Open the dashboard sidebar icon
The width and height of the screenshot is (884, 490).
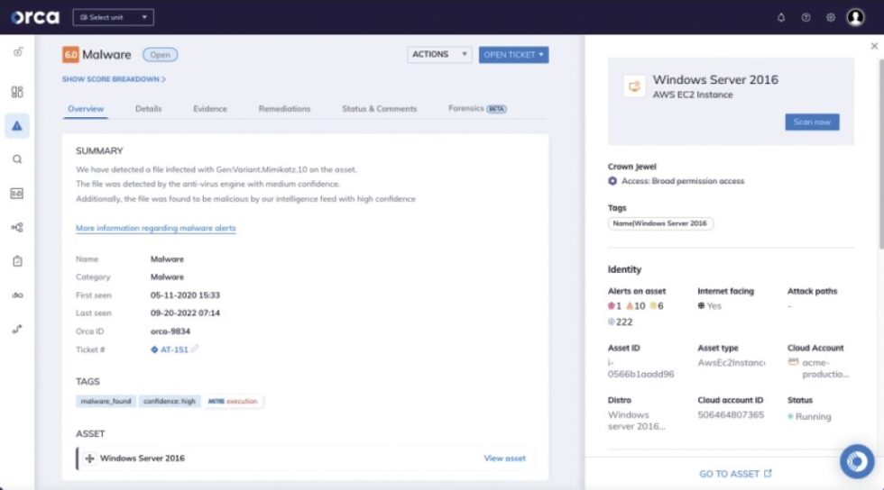pyautogui.click(x=17, y=92)
